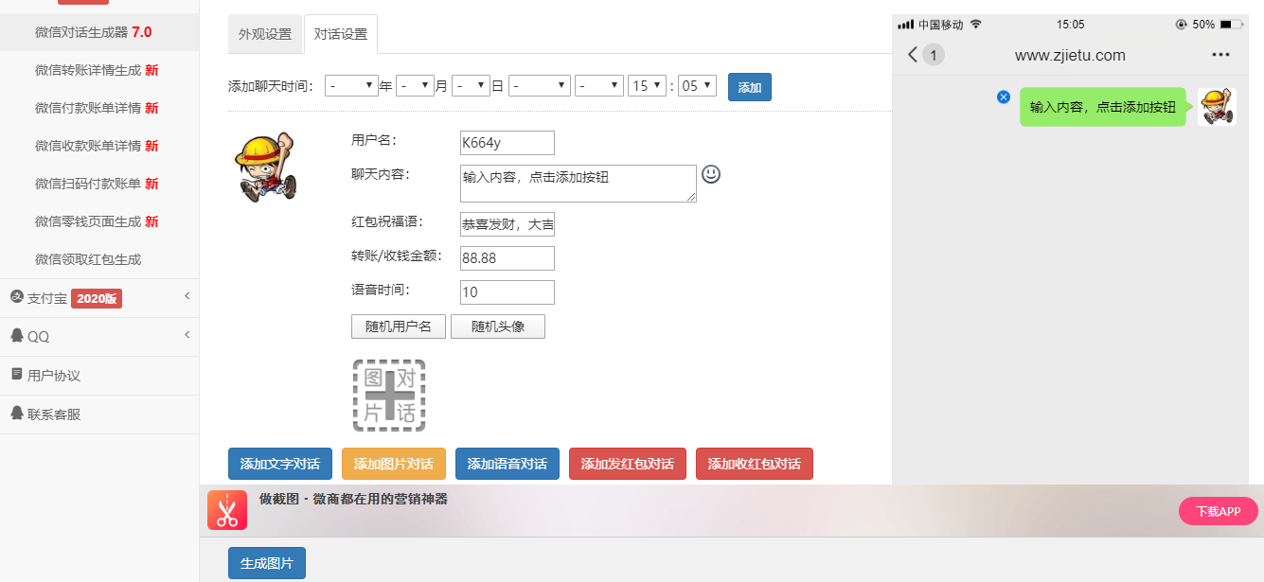Click the unread badge showing 1

pyautogui.click(x=934, y=55)
